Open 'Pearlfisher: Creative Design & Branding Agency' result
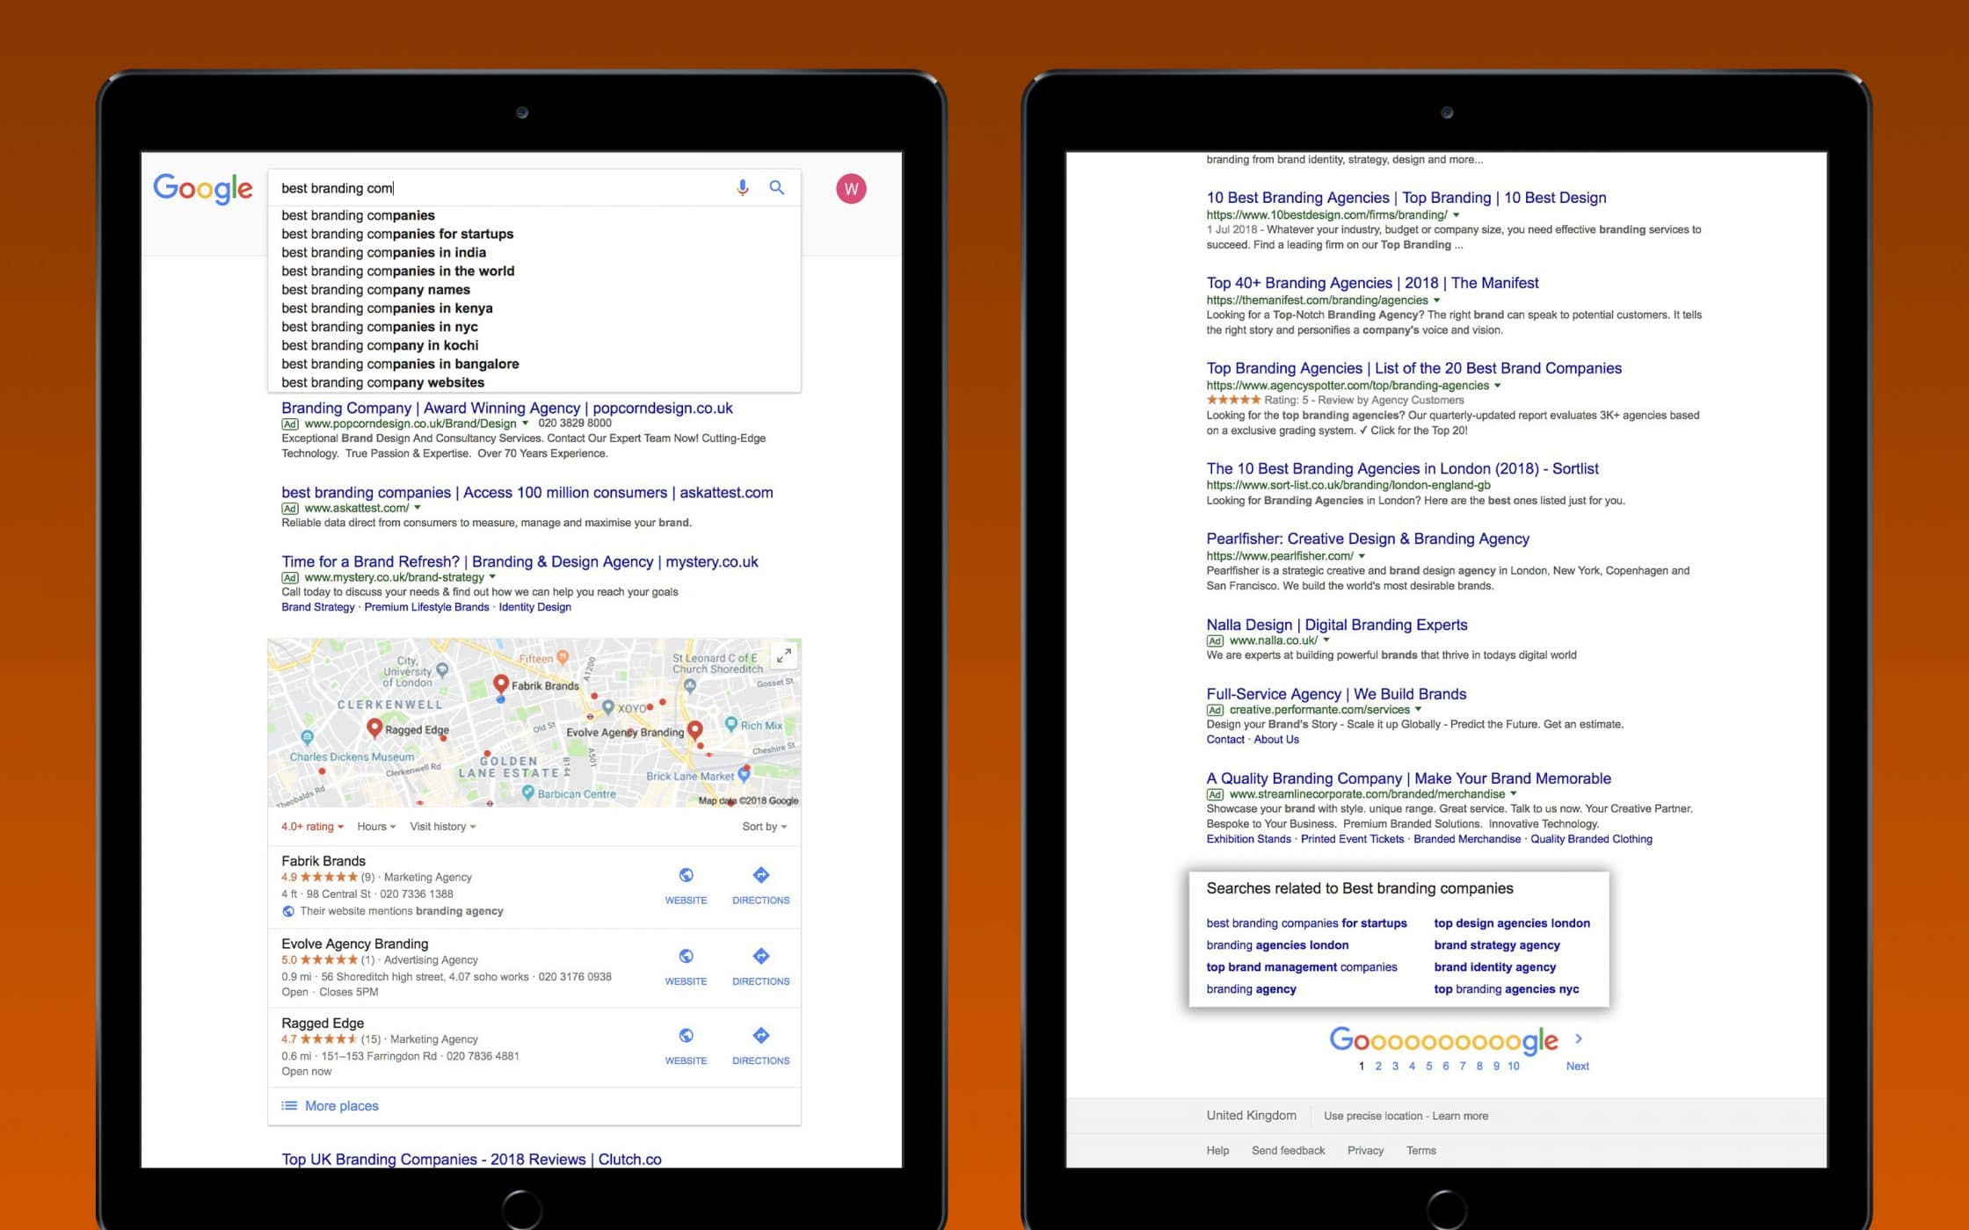Screen dimensions: 1969x1230 click(1368, 539)
